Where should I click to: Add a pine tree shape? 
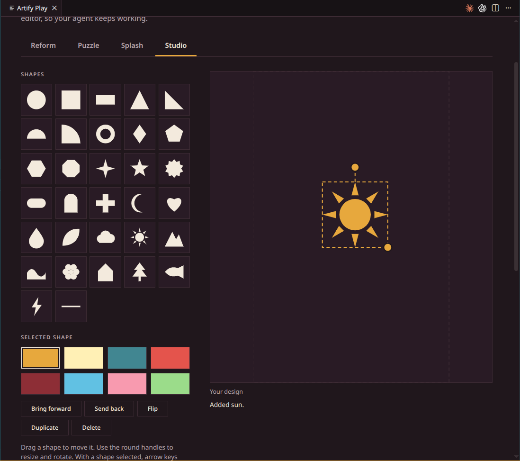140,272
